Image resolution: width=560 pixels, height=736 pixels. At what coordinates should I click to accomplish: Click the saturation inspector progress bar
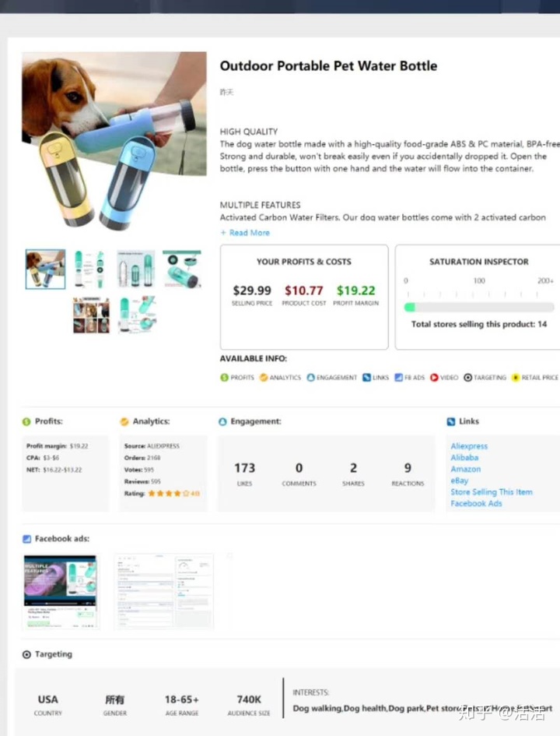479,308
